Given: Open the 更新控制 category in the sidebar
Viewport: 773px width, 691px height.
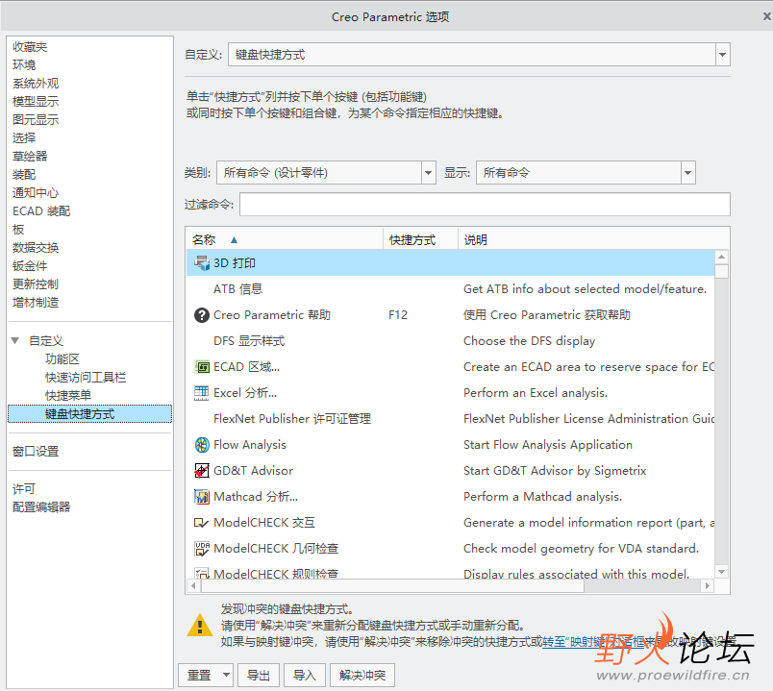Looking at the screenshot, I should [x=36, y=284].
